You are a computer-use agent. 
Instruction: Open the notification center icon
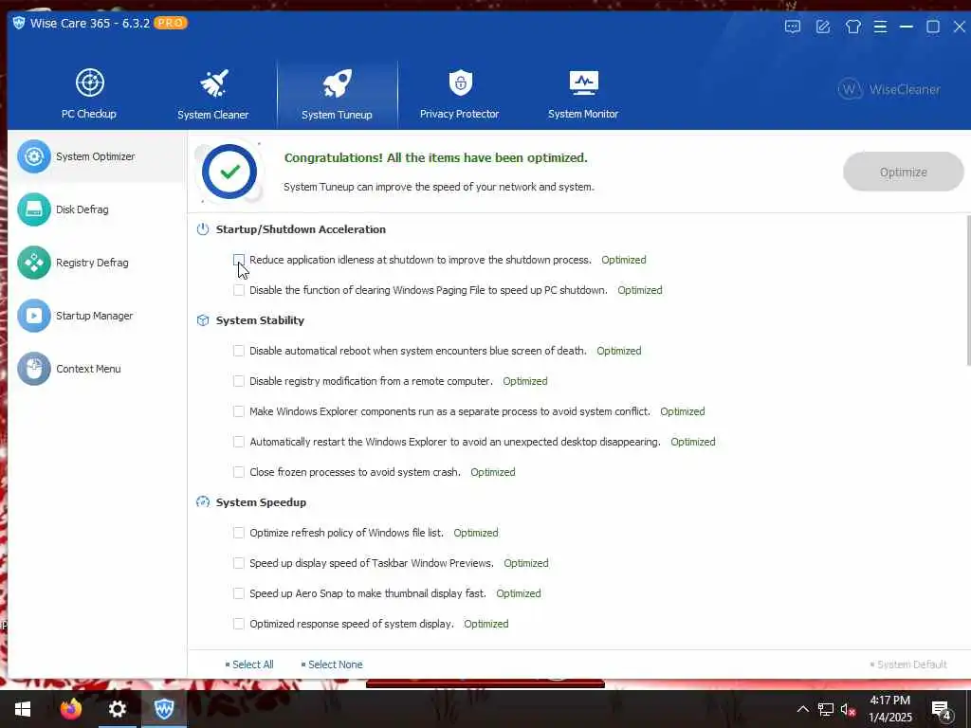click(941, 710)
